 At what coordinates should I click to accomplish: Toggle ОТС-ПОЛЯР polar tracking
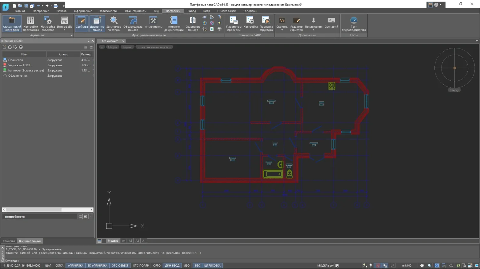(141, 266)
